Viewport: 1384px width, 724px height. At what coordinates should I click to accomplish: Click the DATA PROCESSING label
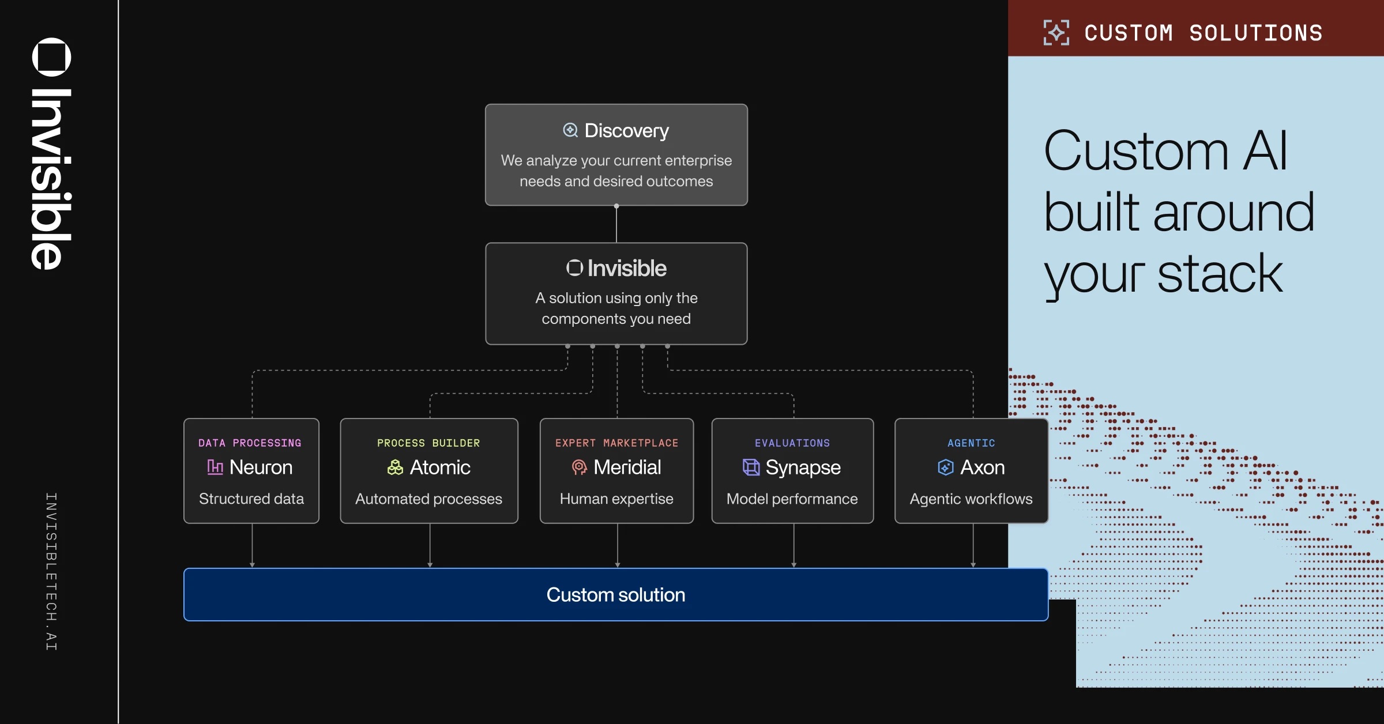[250, 443]
